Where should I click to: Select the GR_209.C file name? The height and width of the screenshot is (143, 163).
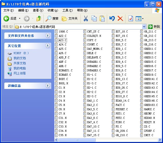coord(122,131)
